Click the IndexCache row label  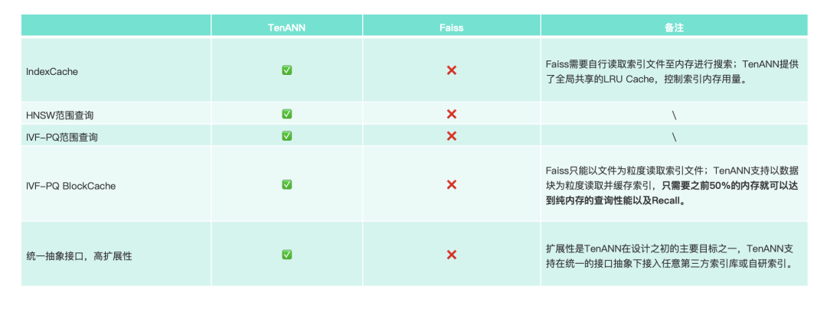tap(52, 71)
